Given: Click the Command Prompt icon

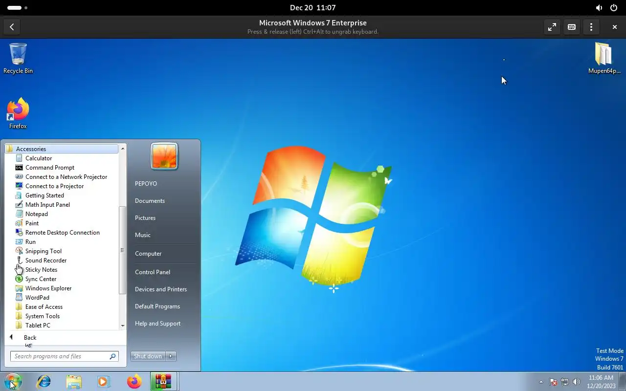Looking at the screenshot, I should tap(19, 168).
